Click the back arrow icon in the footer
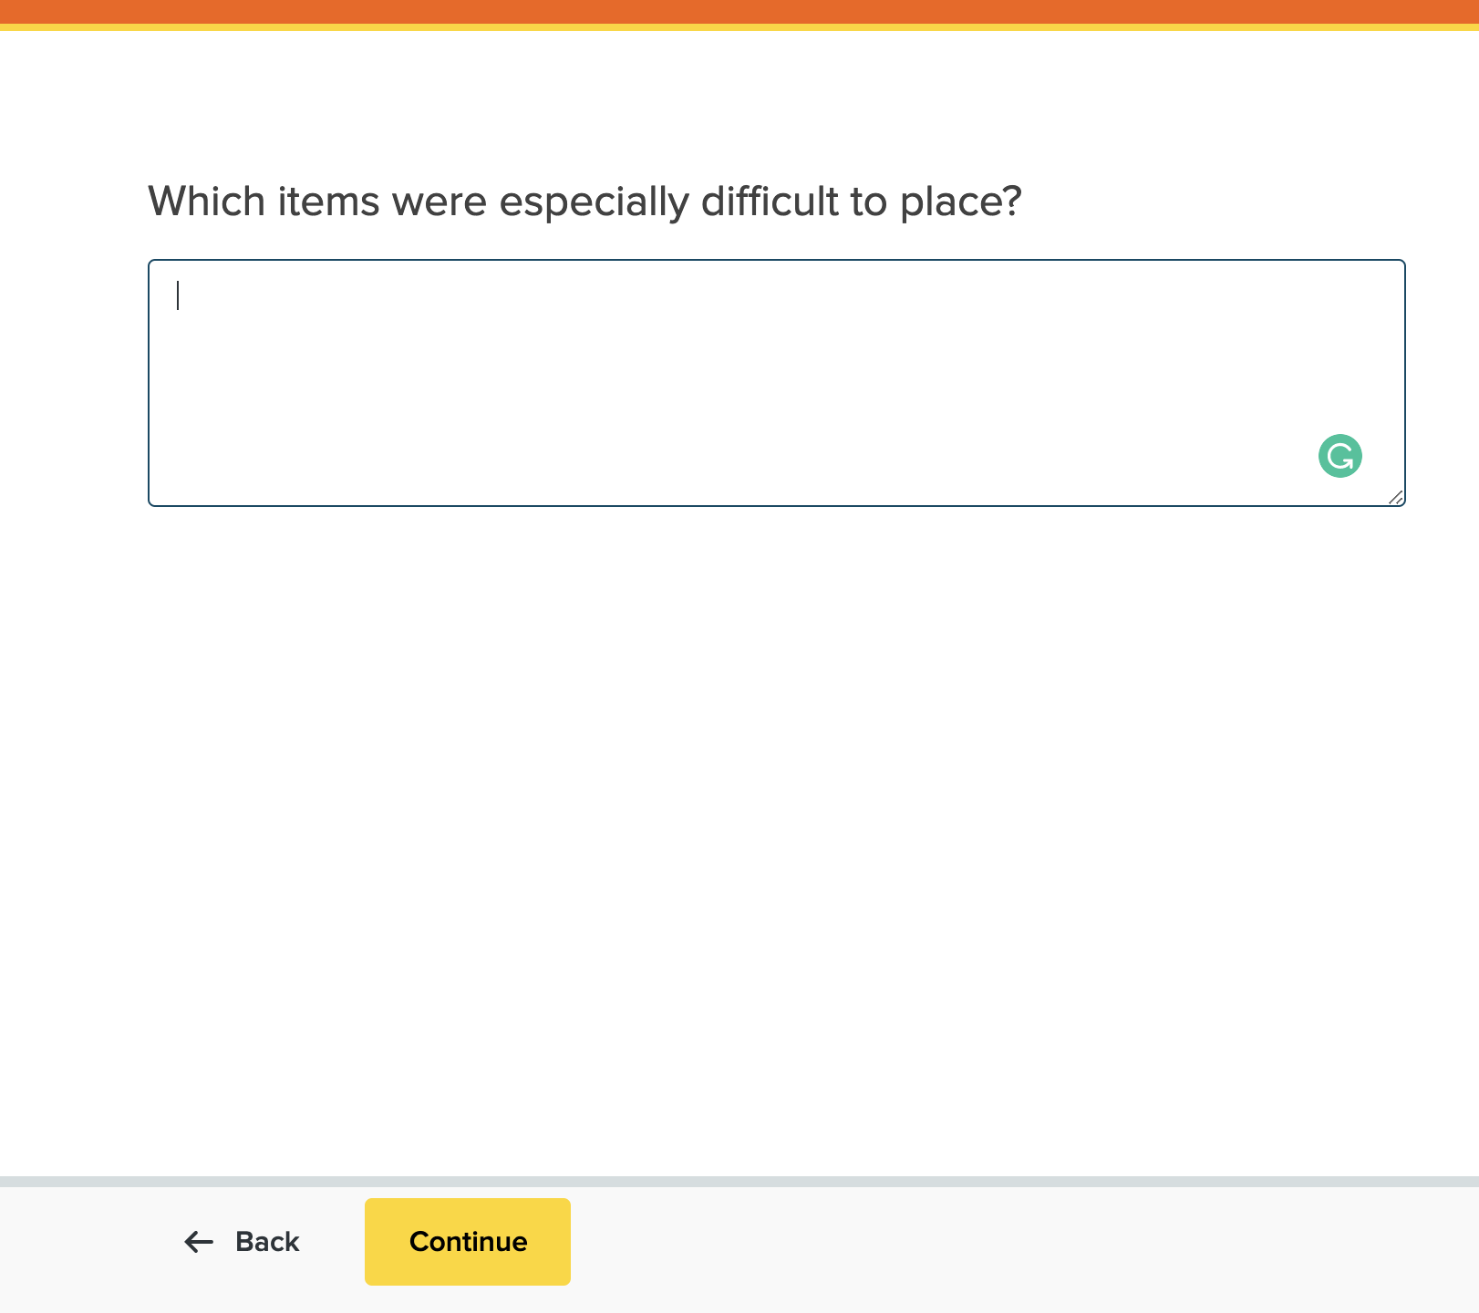Viewport: 1479px width, 1313px height. point(199,1242)
